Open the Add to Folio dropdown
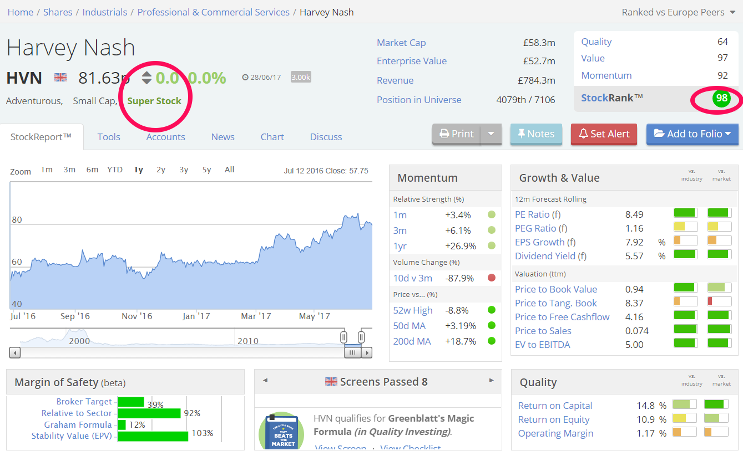743x456 pixels. (693, 134)
